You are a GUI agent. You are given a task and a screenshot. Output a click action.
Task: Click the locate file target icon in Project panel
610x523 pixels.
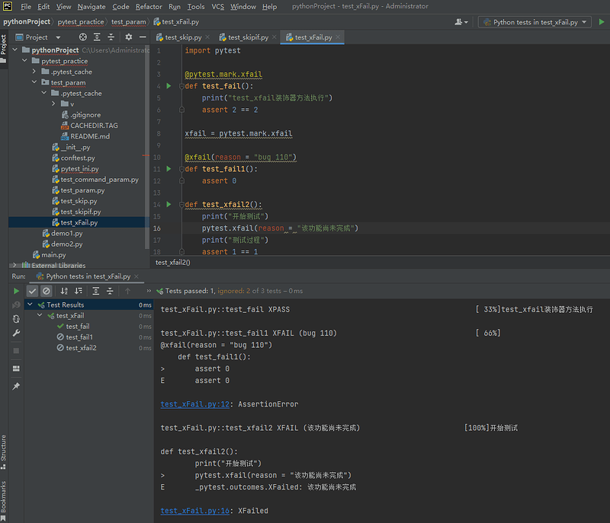tap(83, 37)
